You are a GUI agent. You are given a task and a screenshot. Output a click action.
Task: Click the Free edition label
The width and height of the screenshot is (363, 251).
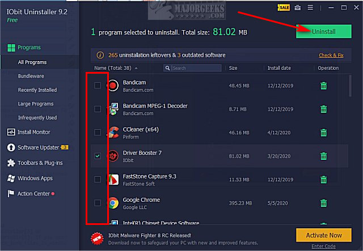(x=12, y=20)
